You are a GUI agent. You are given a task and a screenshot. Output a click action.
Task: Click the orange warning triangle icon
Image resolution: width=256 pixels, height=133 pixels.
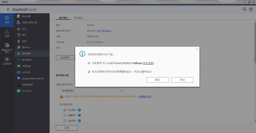pos(61,97)
